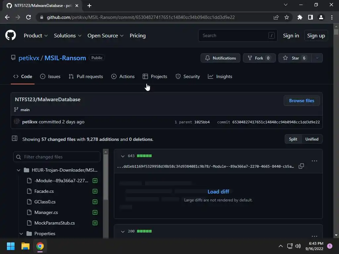
Task: Expand the Solutions menu
Action: [68, 36]
